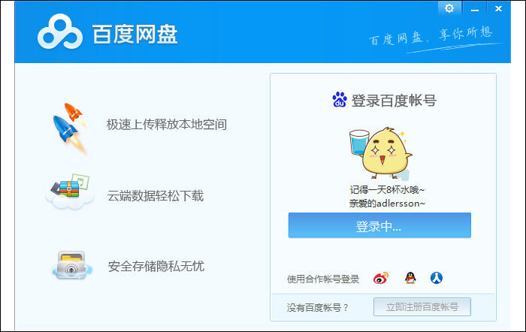Click the 没有百度帐号？ label
The height and width of the screenshot is (332, 526).
click(x=317, y=307)
